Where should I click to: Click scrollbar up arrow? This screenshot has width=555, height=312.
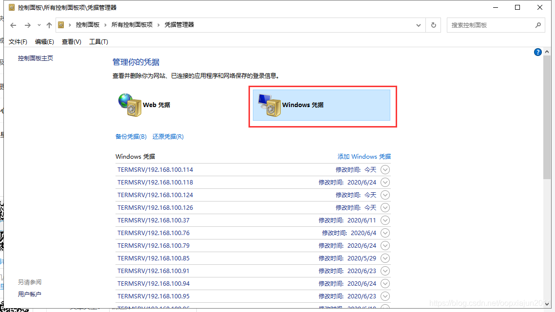tap(547, 52)
